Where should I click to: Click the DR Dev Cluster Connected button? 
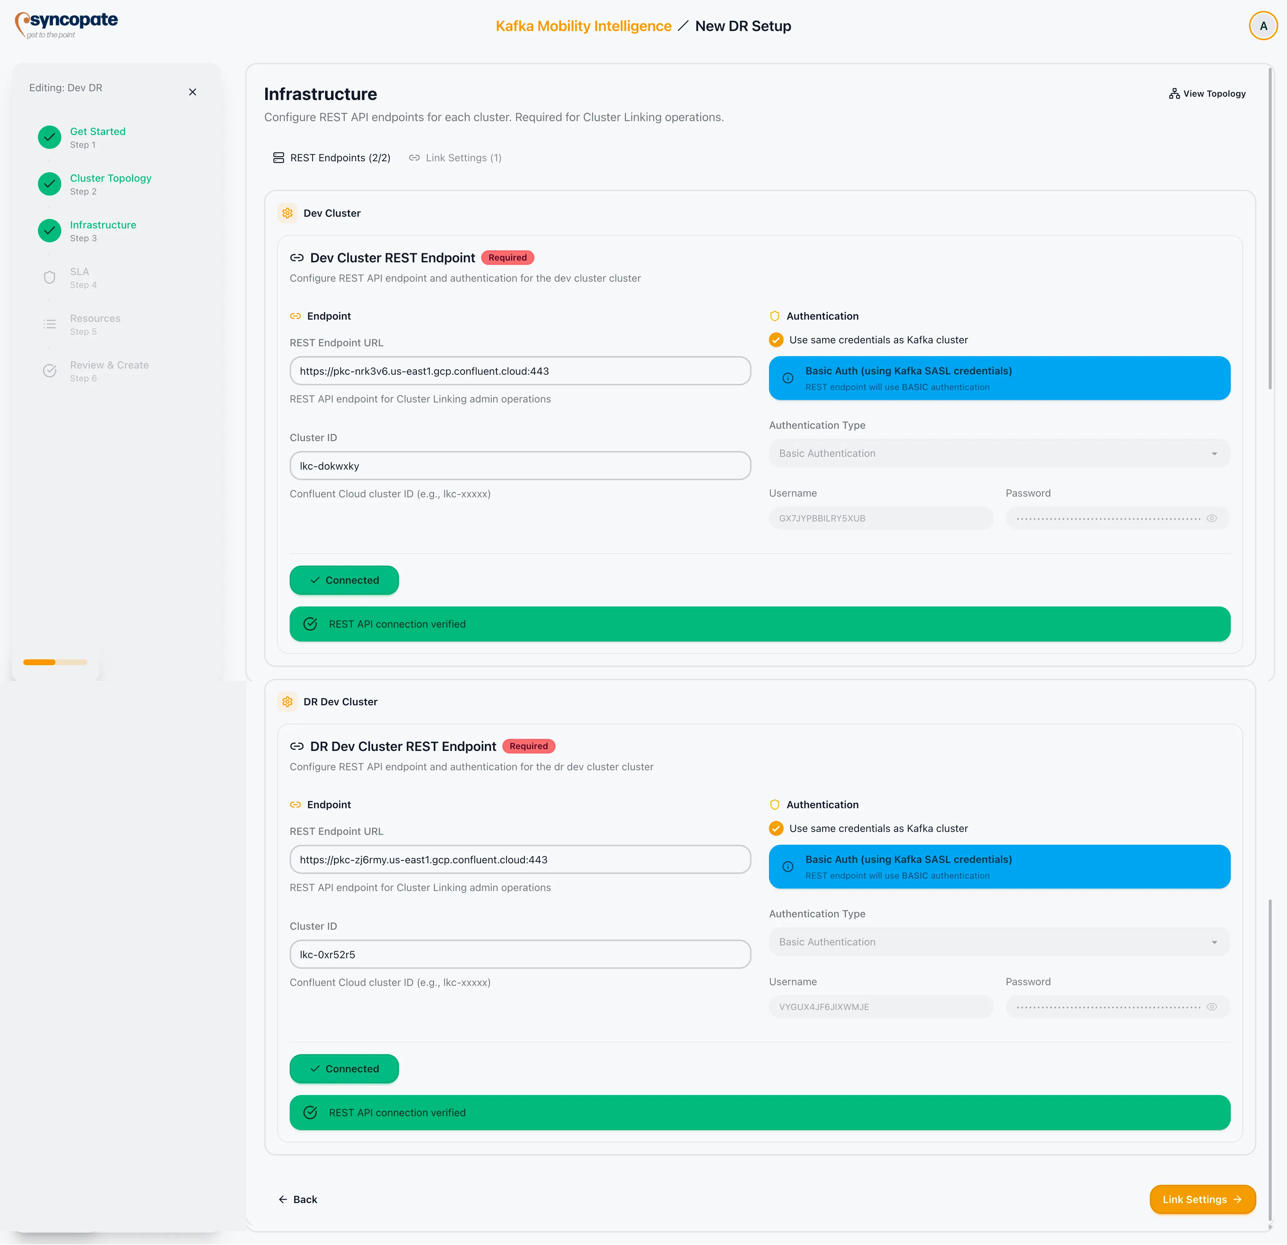pyautogui.click(x=344, y=1069)
